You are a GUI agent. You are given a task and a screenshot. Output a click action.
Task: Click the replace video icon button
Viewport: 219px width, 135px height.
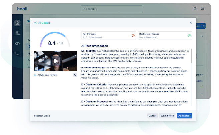click(x=75, y=75)
